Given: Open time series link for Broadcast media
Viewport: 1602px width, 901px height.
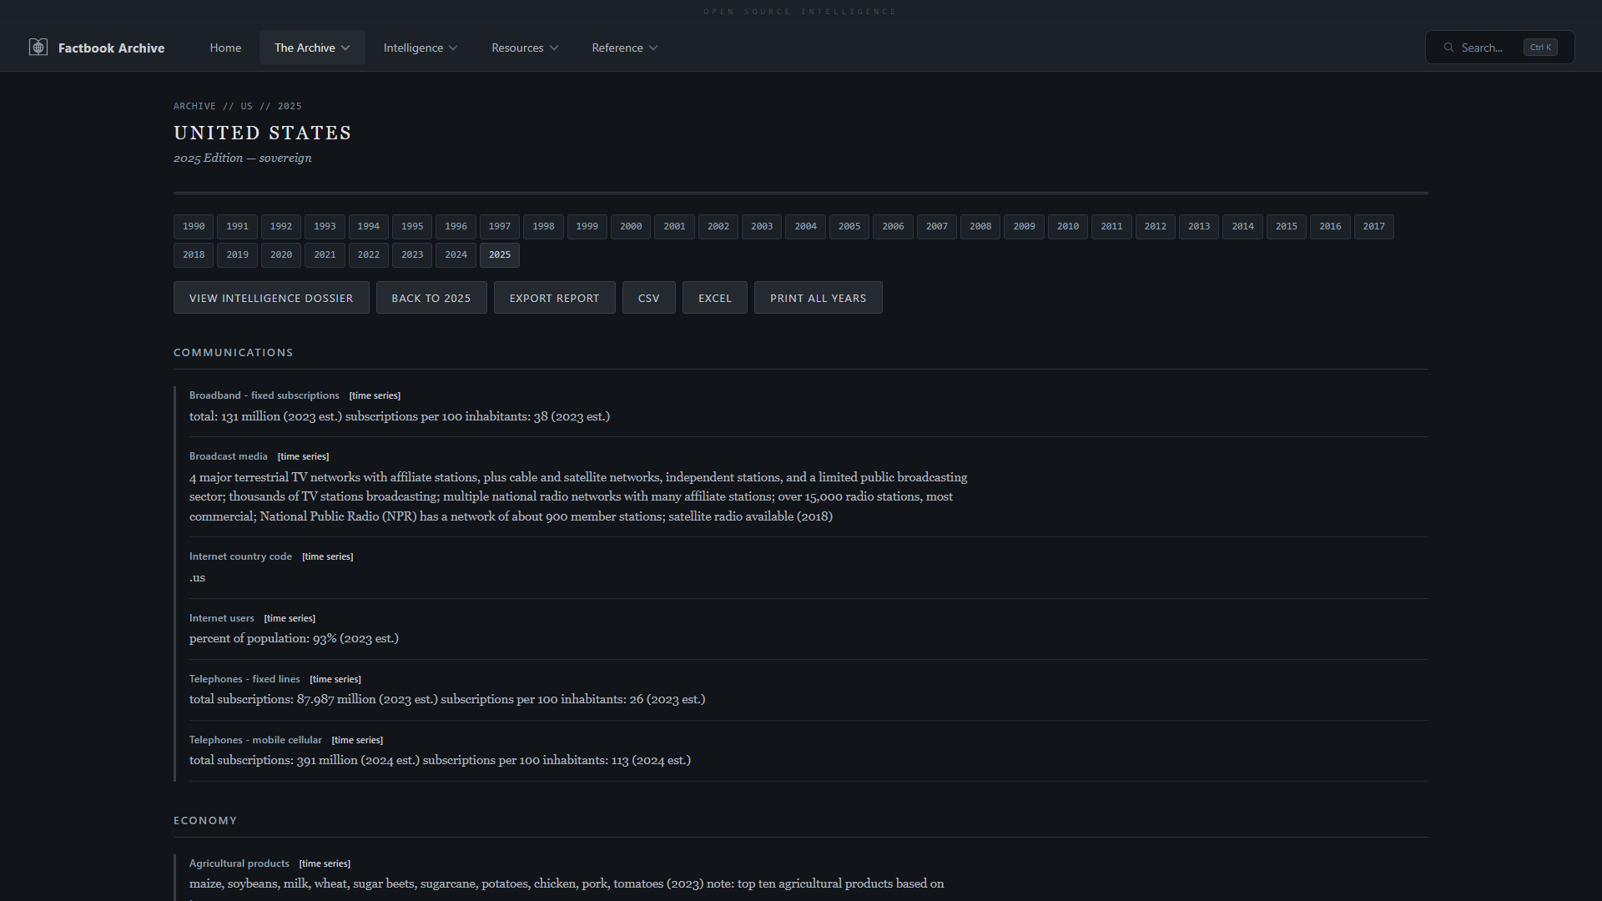Looking at the screenshot, I should (303, 456).
